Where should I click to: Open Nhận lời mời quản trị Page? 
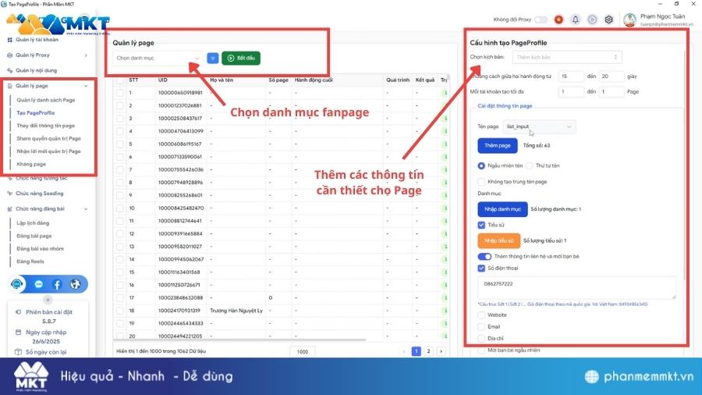(x=49, y=151)
